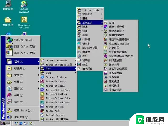
Task: Click the 开始 Start button
Action: (6, 123)
